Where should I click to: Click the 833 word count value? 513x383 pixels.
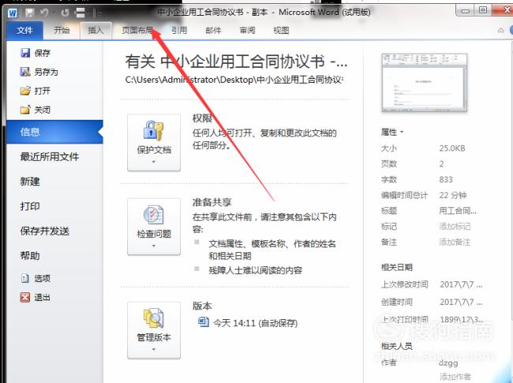(446, 180)
